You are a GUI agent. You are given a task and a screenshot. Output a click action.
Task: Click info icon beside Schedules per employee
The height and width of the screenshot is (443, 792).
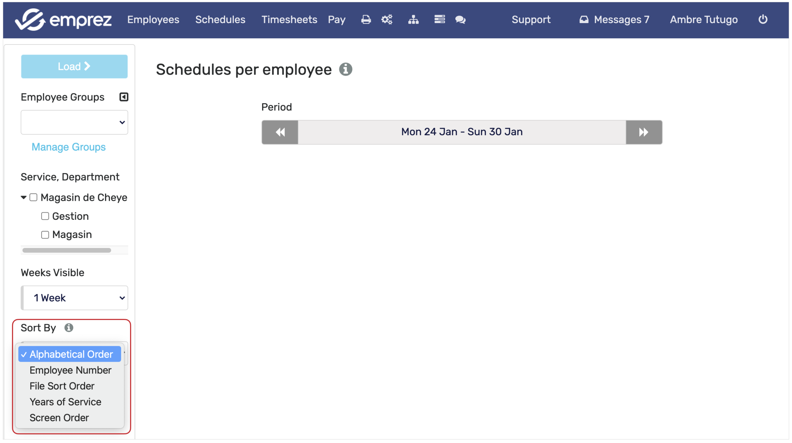point(346,70)
